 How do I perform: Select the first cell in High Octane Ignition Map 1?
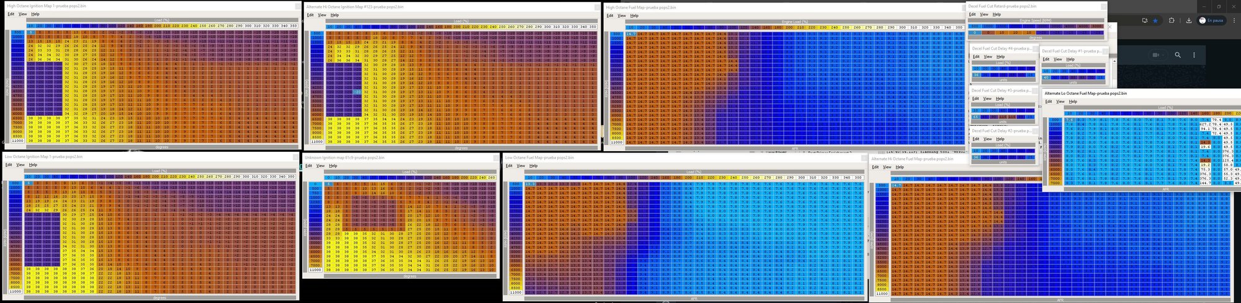tap(31, 32)
